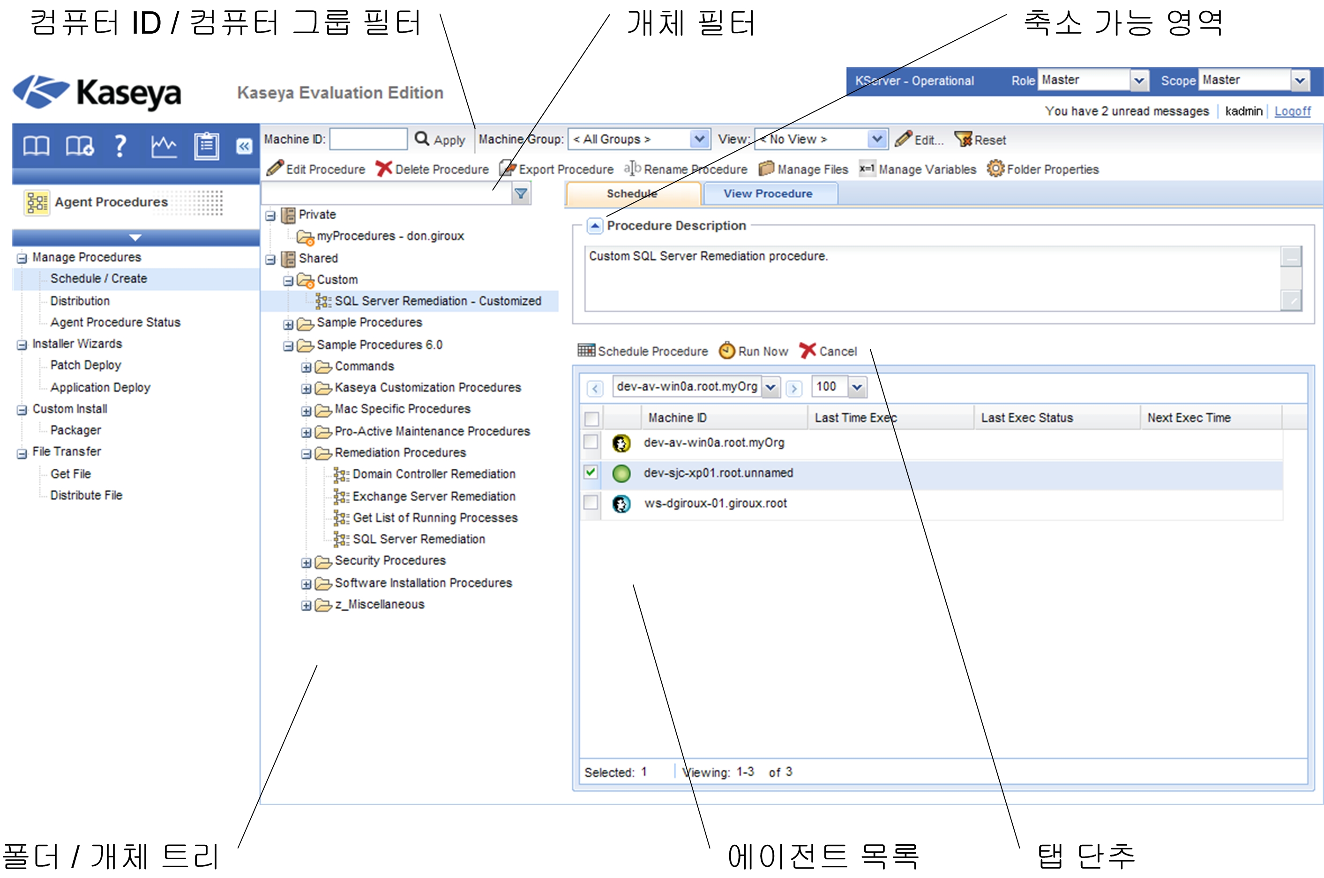Click the unread messages notice

tap(1126, 111)
